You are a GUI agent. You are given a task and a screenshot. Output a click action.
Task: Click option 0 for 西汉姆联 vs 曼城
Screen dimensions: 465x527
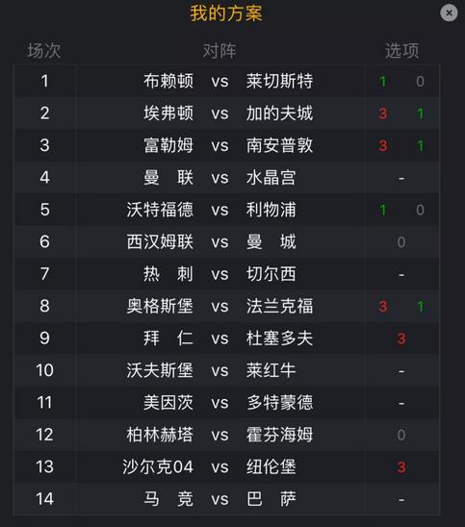pos(401,242)
